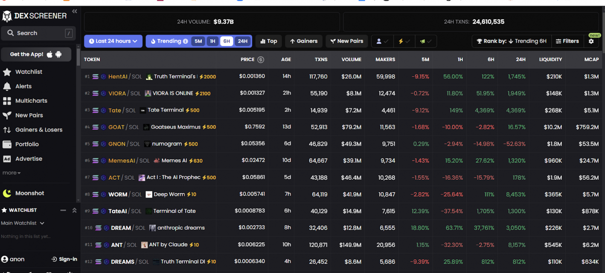Open the Gainers tab

pos(304,41)
